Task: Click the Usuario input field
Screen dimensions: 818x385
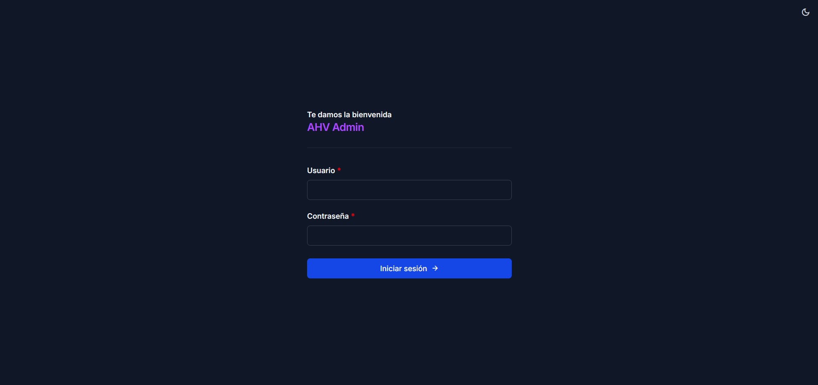Action: tap(409, 190)
